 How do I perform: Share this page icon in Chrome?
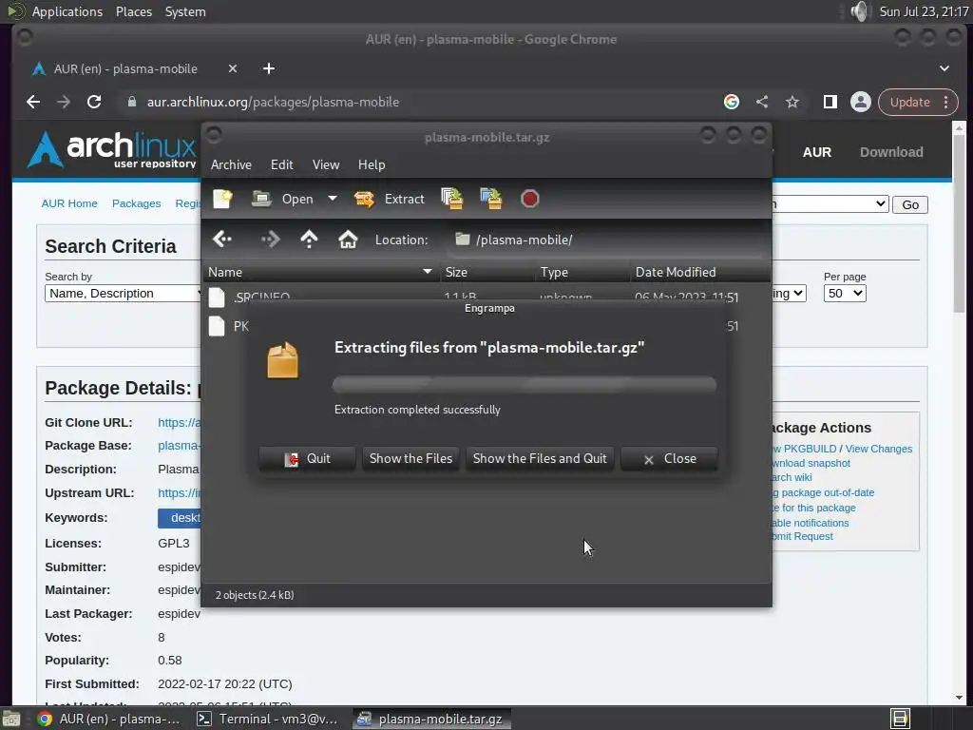point(762,102)
